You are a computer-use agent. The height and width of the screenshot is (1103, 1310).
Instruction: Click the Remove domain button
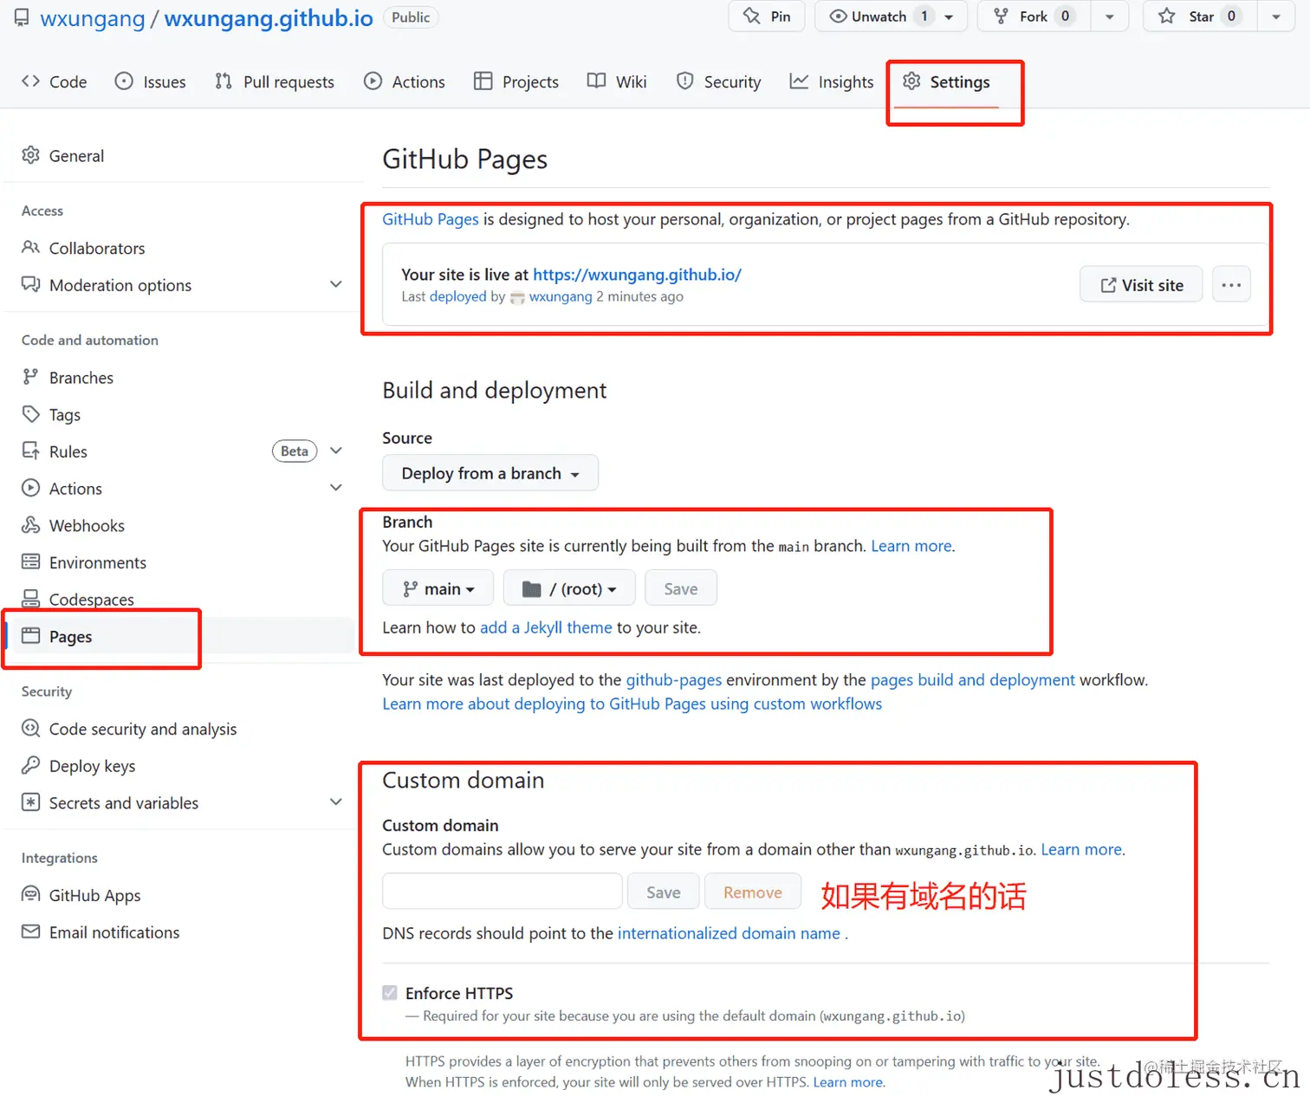point(753,892)
